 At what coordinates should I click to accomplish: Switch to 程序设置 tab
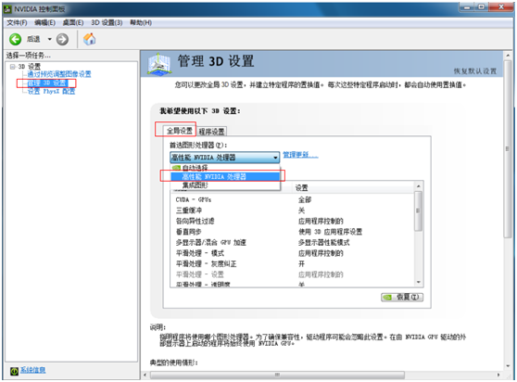click(x=212, y=132)
